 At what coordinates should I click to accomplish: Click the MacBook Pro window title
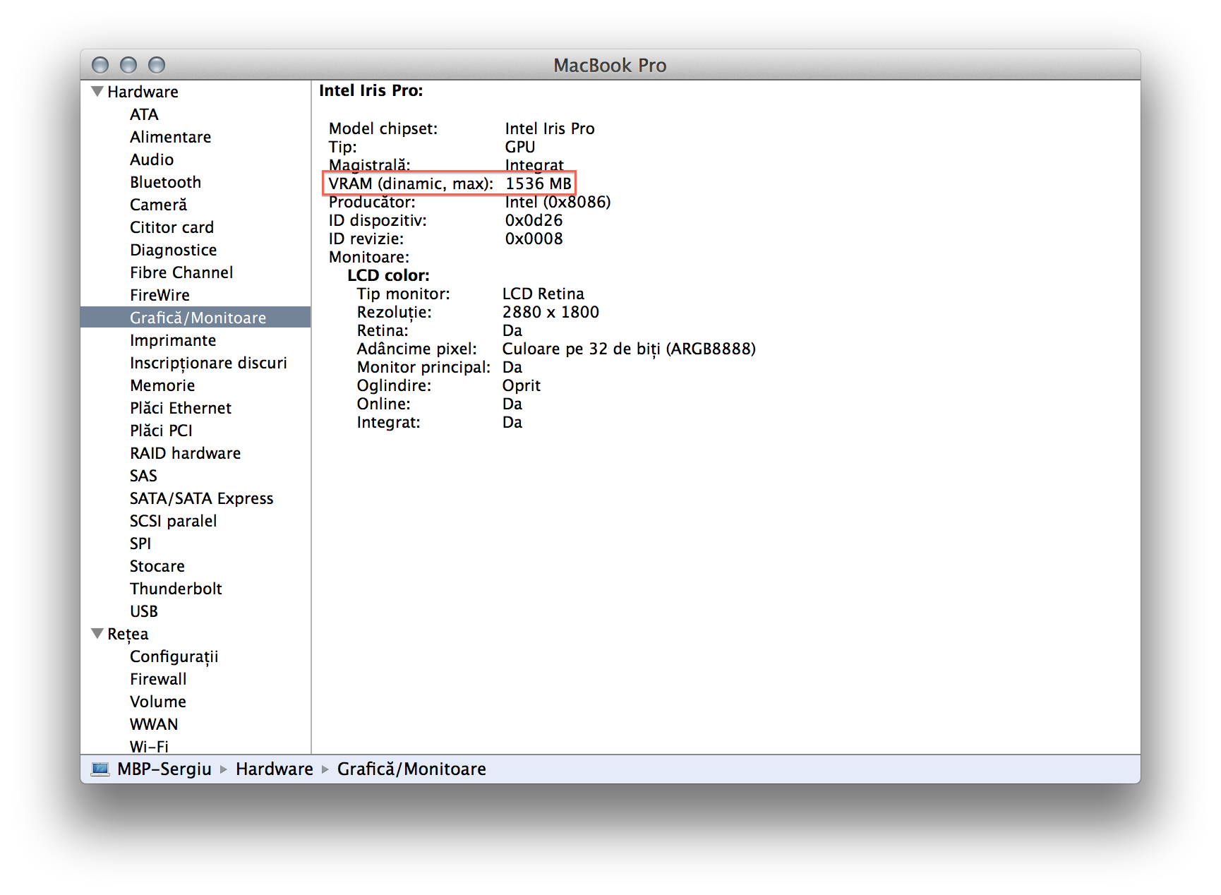click(610, 65)
